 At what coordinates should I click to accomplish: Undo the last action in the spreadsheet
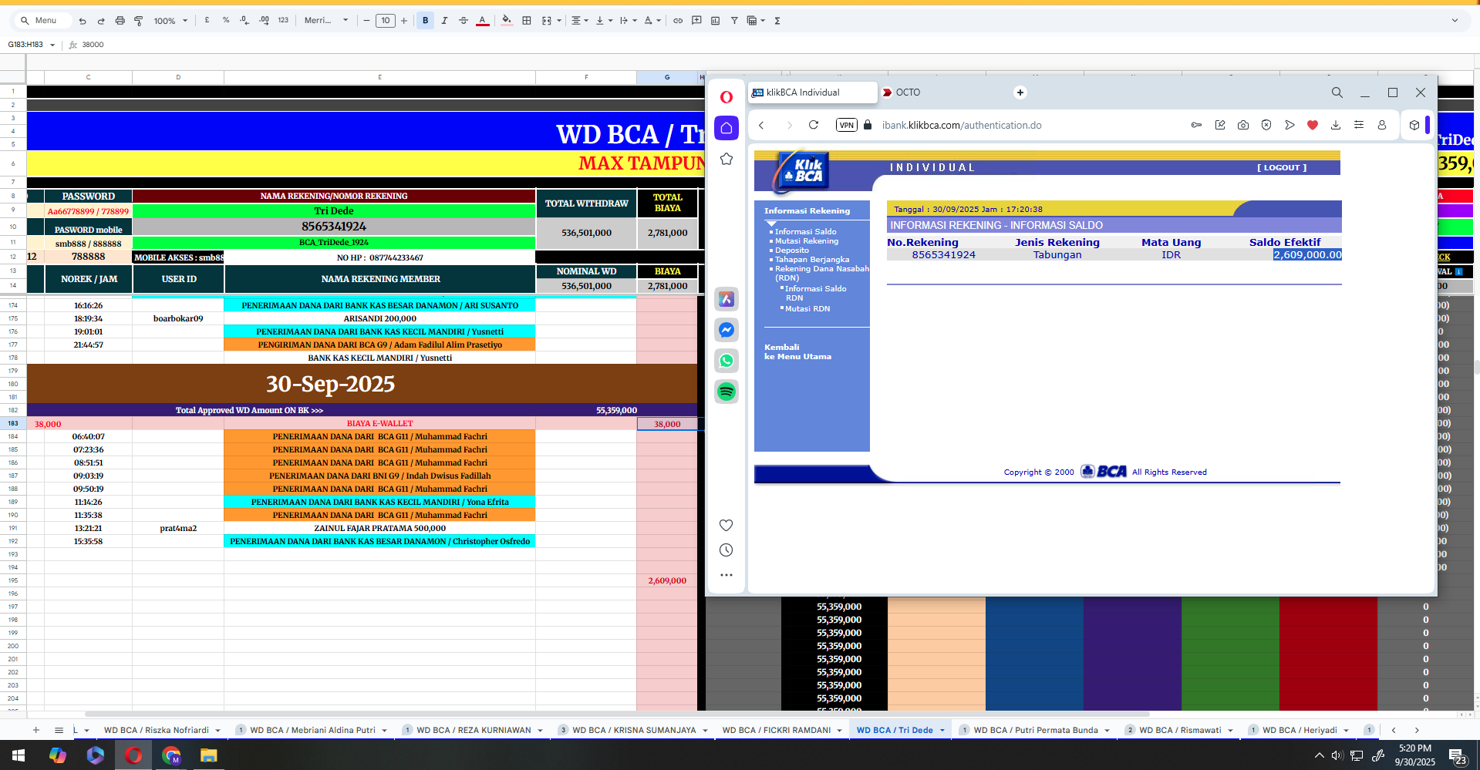[83, 21]
